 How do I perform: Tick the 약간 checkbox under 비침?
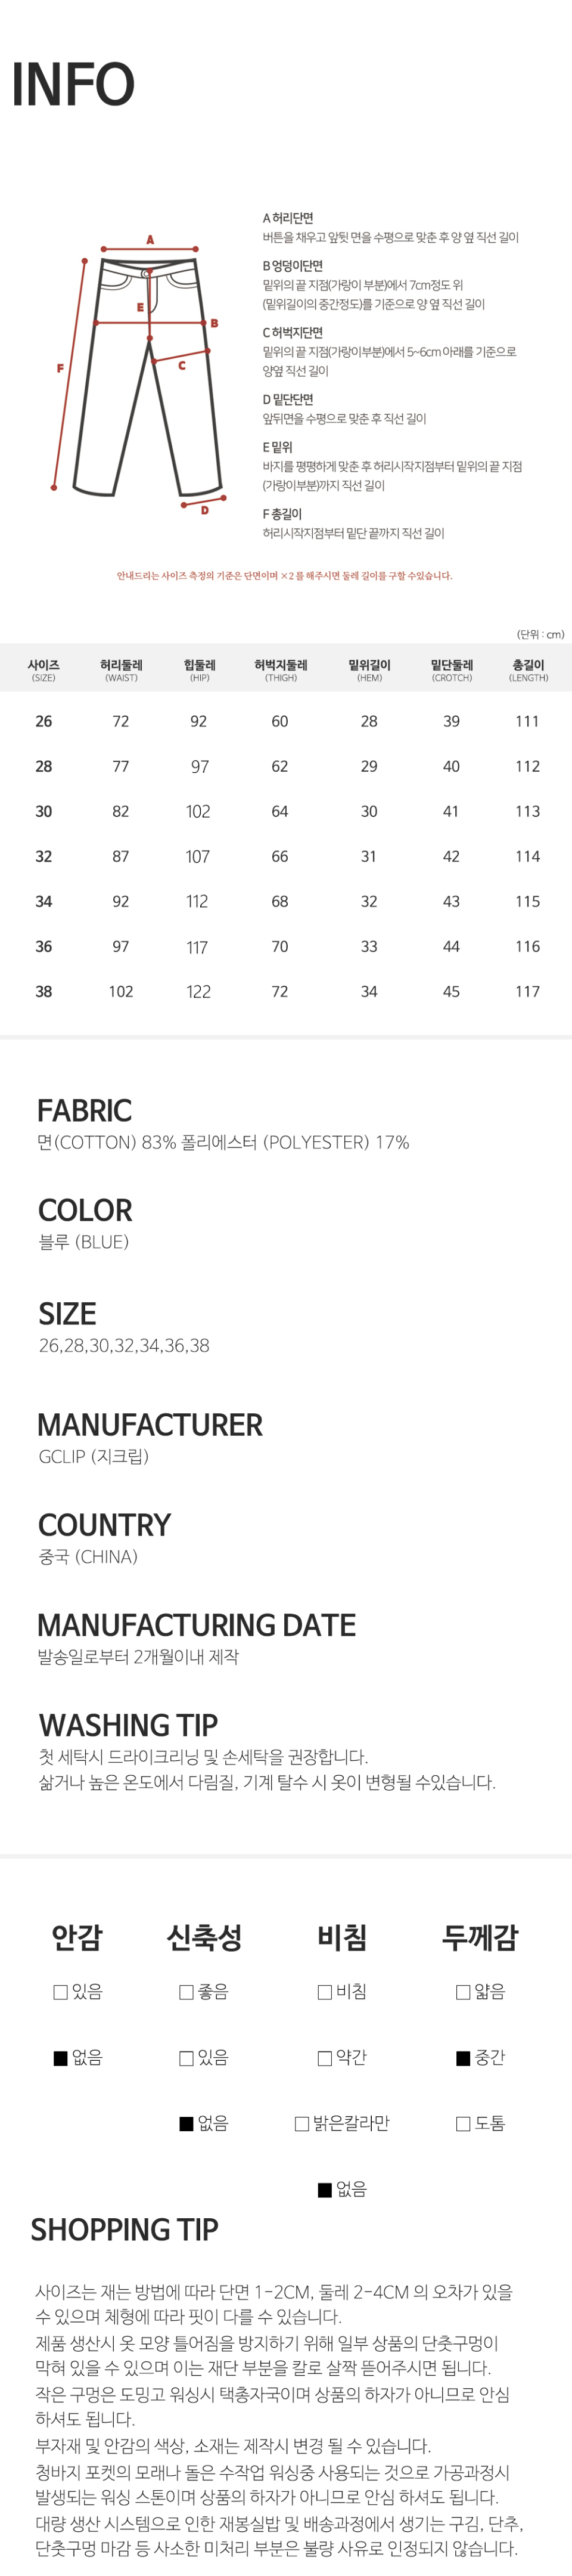324,2057
